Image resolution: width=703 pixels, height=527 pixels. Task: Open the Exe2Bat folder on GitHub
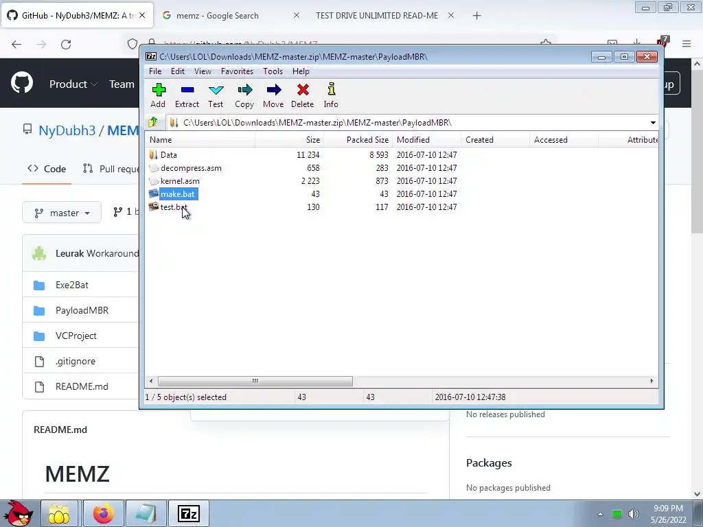click(x=71, y=285)
